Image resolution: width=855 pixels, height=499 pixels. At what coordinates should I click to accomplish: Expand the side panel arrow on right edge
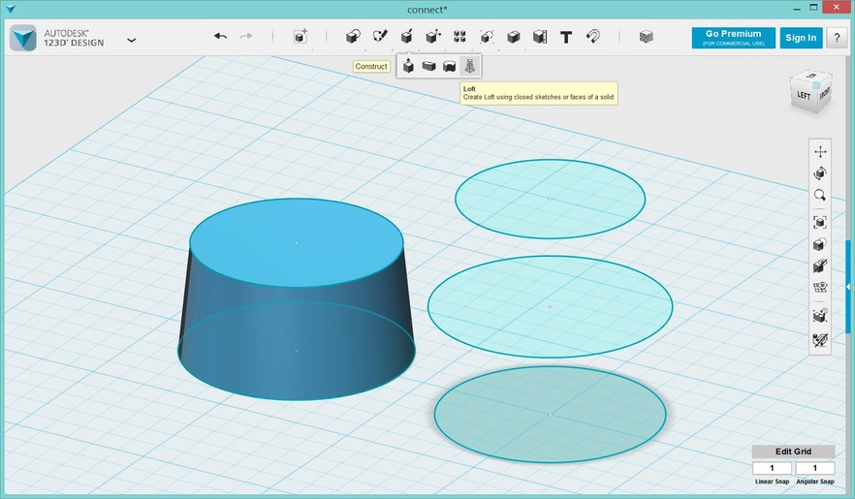click(848, 287)
